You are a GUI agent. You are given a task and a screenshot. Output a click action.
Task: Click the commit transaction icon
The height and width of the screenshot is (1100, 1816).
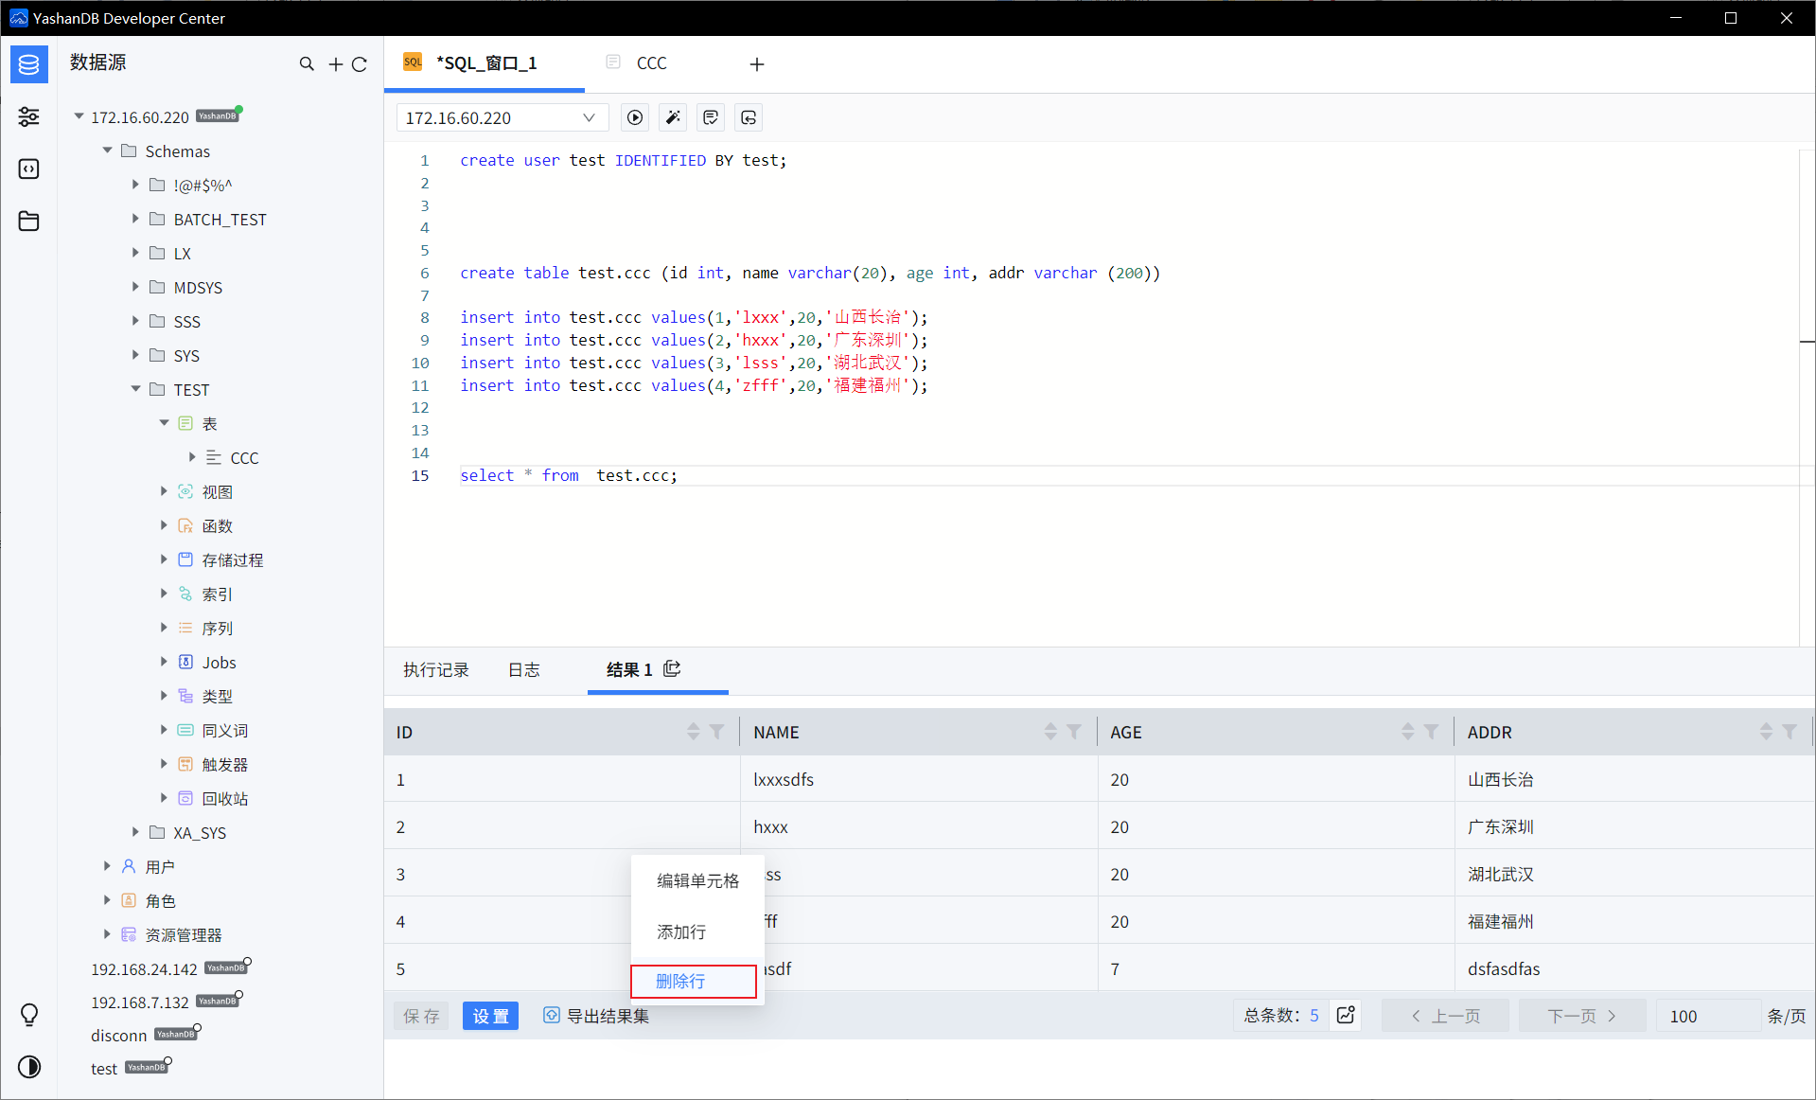(711, 117)
